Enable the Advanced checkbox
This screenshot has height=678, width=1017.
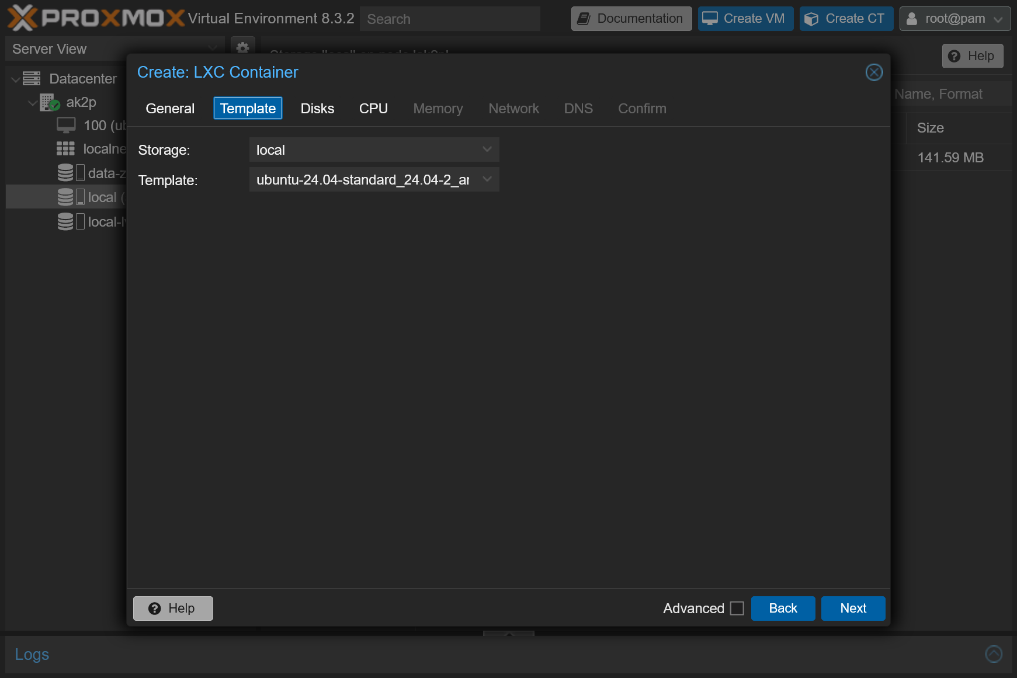click(x=737, y=609)
